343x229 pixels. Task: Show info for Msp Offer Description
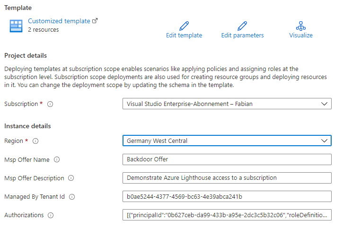pyautogui.click(x=71, y=178)
